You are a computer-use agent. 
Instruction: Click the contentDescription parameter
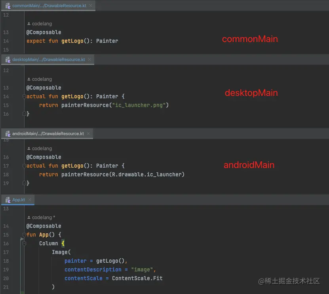93,269
